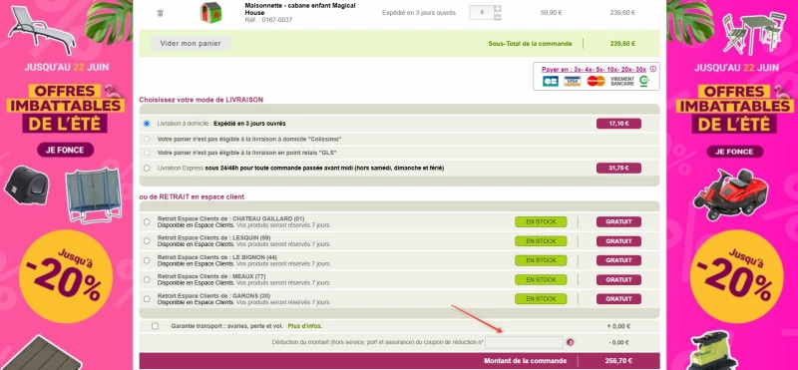Submit coupon code with round arrow icon
The width and height of the screenshot is (798, 370).
570,342
